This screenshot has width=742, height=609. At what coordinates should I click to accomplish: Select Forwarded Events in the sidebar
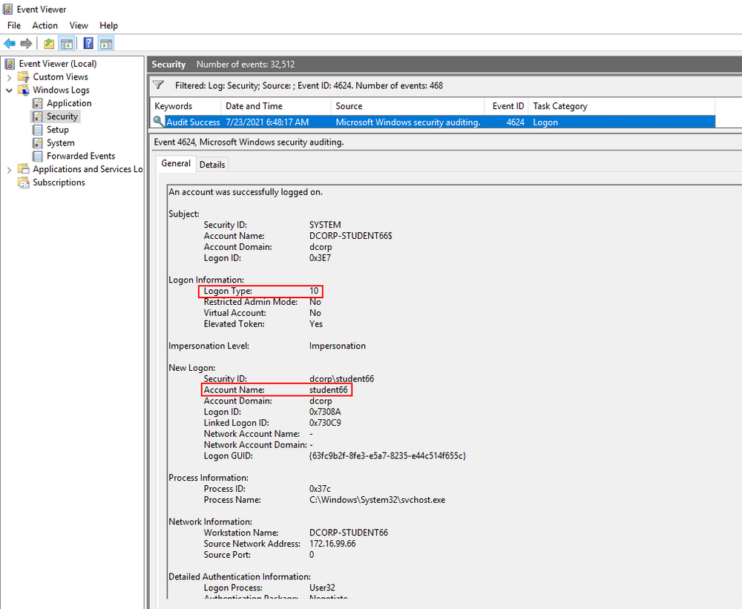pos(82,155)
